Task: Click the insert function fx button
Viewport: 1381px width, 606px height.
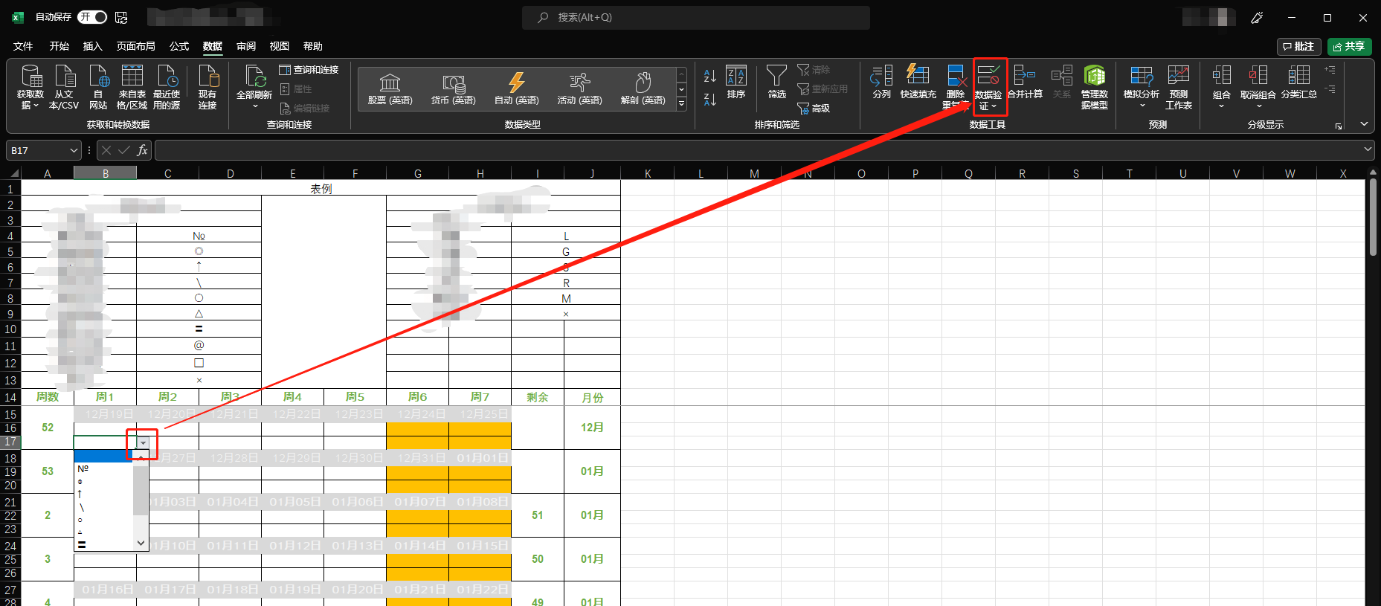Action: (x=143, y=150)
